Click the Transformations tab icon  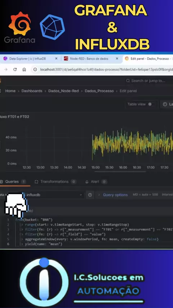(x=36, y=182)
